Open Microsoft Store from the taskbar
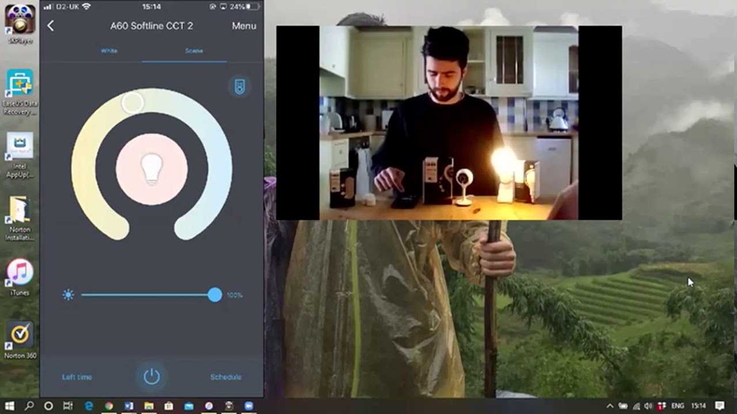This screenshot has width=737, height=414. point(169,406)
